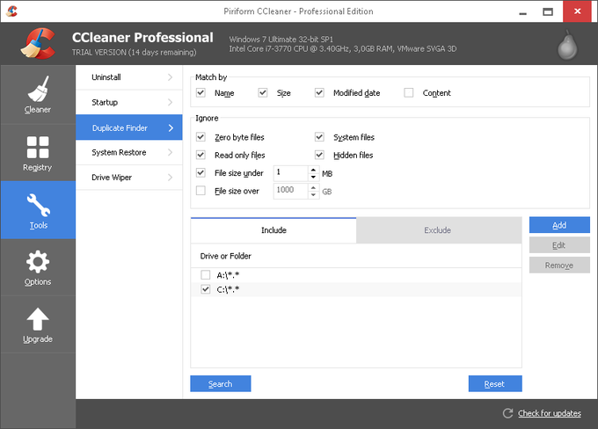Image resolution: width=598 pixels, height=429 pixels.
Task: Expand the Uninstall submenu chevron
Action: point(170,77)
